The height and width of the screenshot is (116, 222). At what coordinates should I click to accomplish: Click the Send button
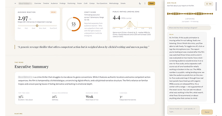(207, 112)
